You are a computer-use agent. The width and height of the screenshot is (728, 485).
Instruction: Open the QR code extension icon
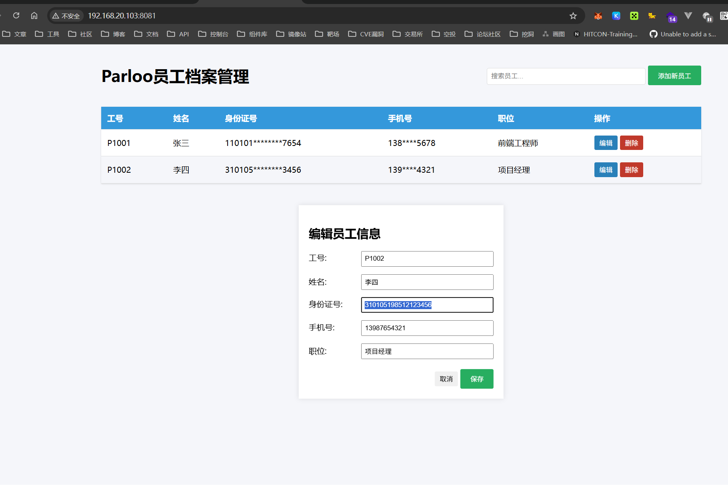click(724, 16)
